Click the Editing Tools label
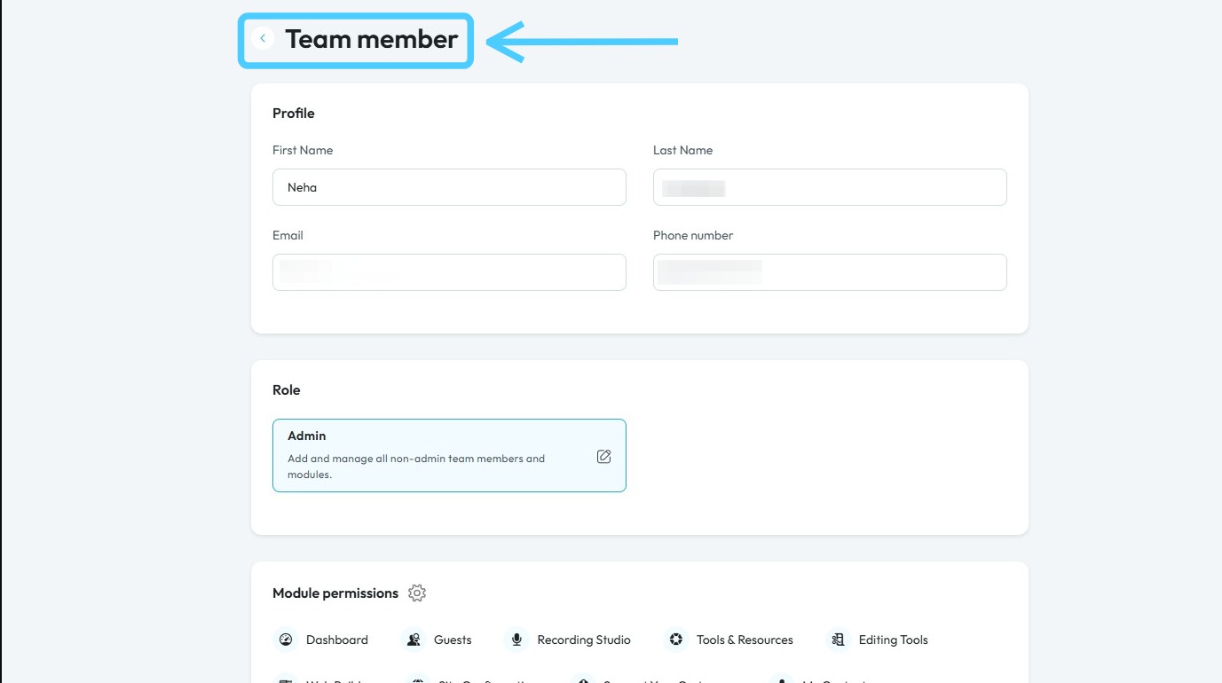Viewport: 1222px width, 683px height. (893, 640)
